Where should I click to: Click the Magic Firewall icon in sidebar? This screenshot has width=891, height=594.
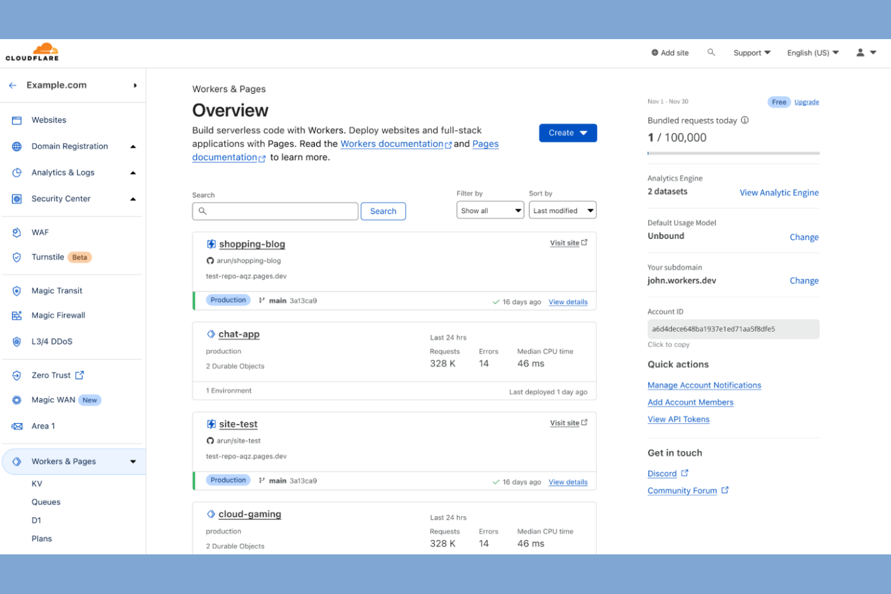(x=16, y=315)
